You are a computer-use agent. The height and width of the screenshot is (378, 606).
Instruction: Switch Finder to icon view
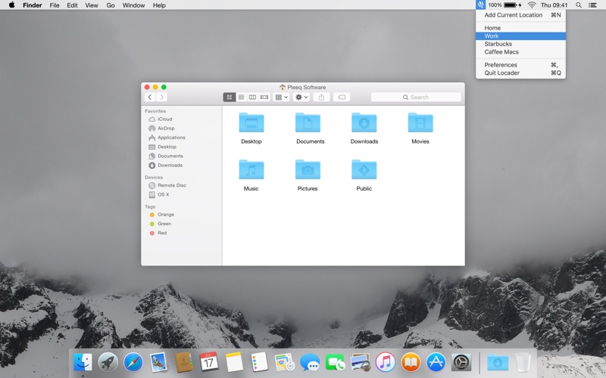point(230,98)
